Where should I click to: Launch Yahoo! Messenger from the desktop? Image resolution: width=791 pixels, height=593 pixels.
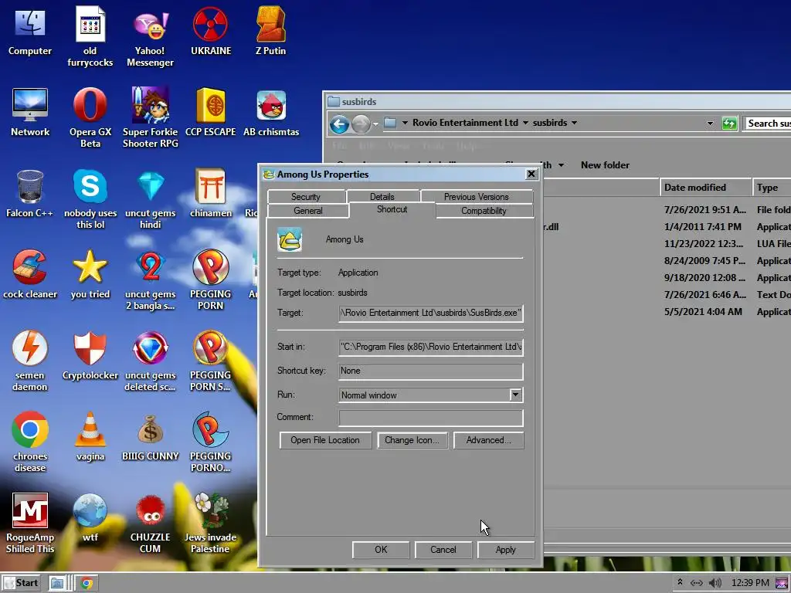[150, 38]
